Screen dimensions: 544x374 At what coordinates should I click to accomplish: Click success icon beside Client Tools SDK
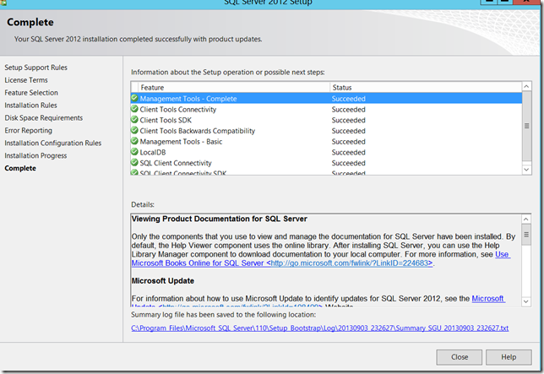coord(134,120)
